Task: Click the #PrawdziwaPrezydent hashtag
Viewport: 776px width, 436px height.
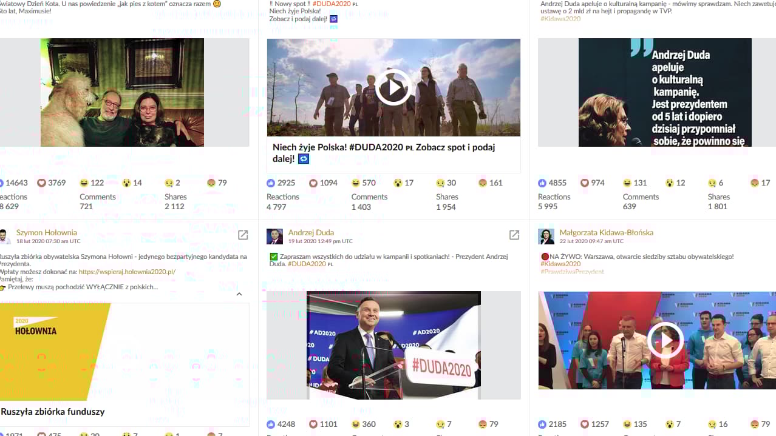Action: click(573, 272)
